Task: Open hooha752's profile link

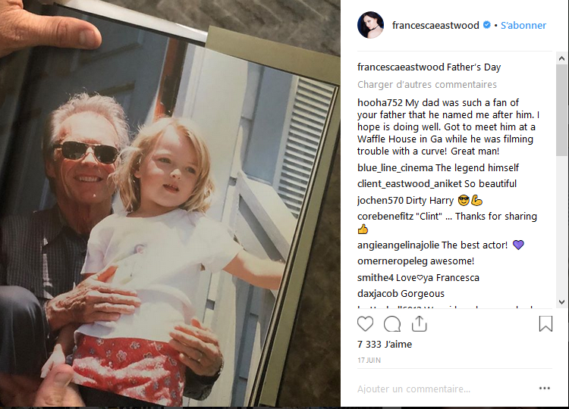Action: pyautogui.click(x=380, y=102)
